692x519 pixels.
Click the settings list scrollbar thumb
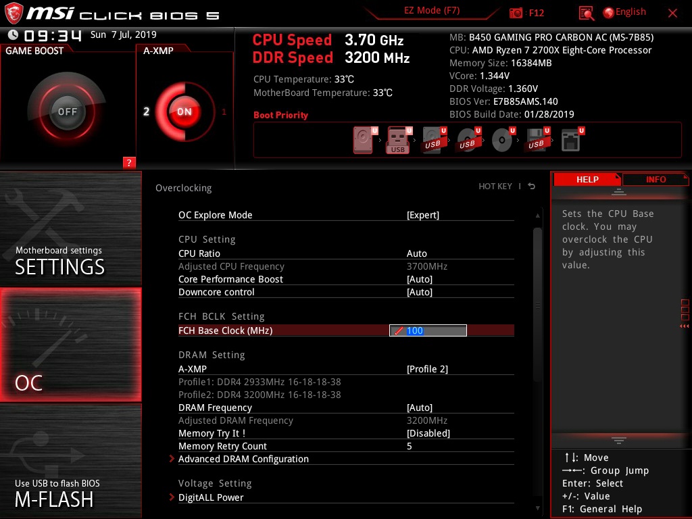point(537,305)
